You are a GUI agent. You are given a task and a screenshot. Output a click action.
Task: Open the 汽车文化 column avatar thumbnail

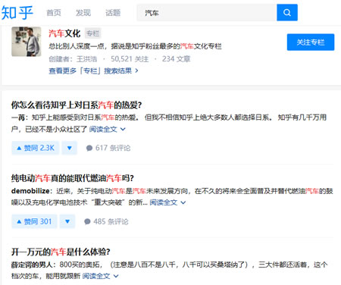point(27,42)
